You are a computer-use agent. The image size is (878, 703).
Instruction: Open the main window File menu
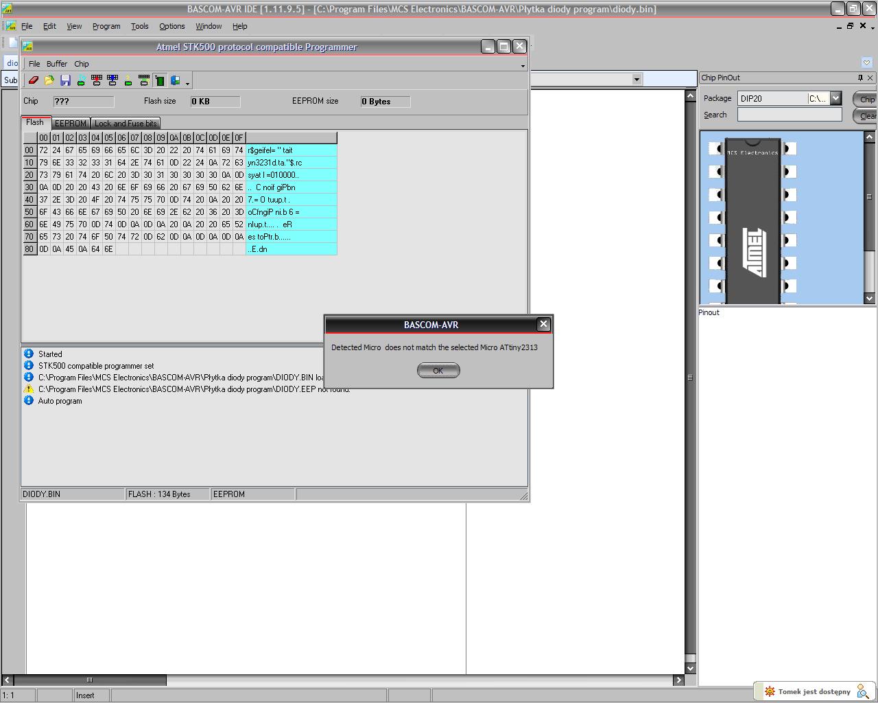(x=27, y=26)
